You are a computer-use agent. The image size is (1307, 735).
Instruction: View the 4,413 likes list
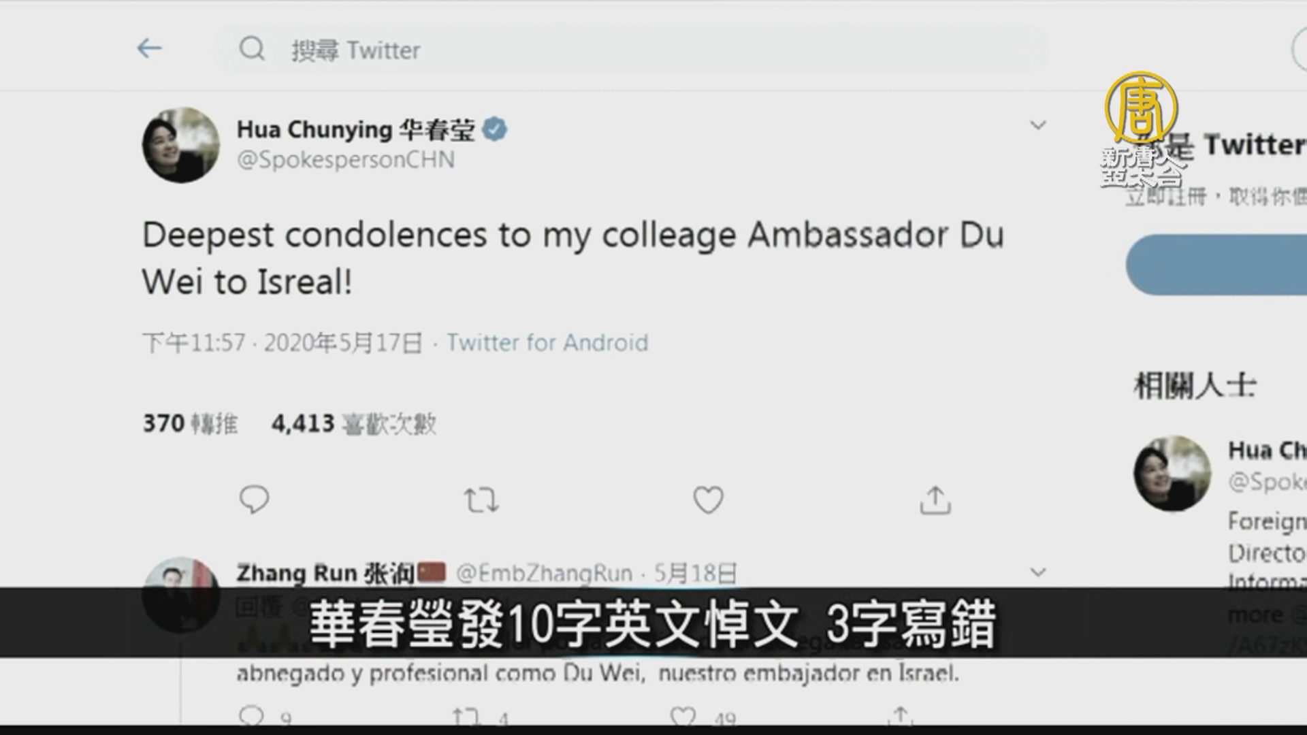pos(353,423)
